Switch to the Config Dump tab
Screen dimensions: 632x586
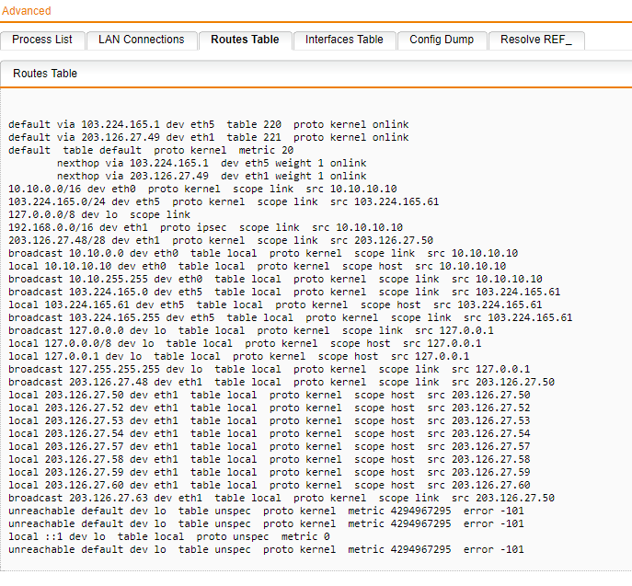coord(442,40)
